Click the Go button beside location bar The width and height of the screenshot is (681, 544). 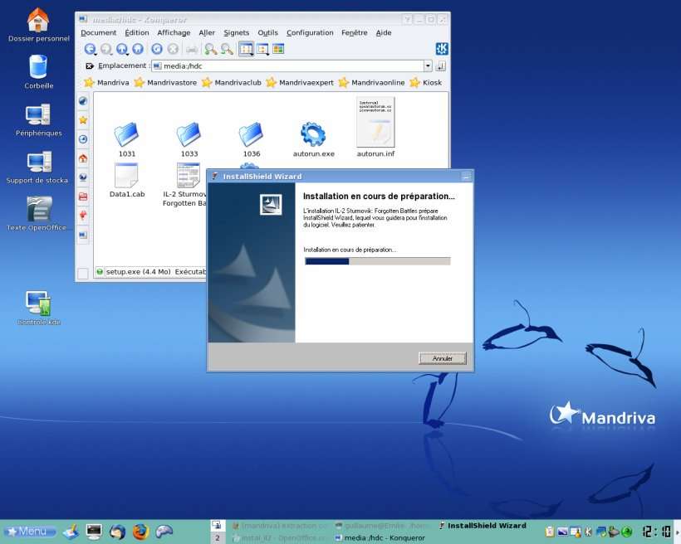pos(440,66)
